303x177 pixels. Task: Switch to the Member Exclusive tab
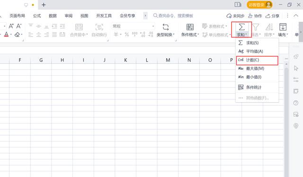point(127,16)
